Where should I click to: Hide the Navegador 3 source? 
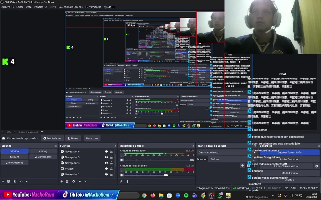tap(107, 163)
